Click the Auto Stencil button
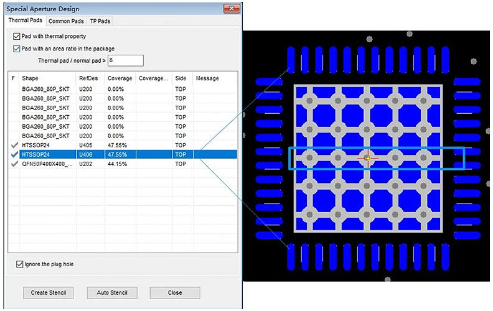The image size is (493, 311). [x=112, y=292]
